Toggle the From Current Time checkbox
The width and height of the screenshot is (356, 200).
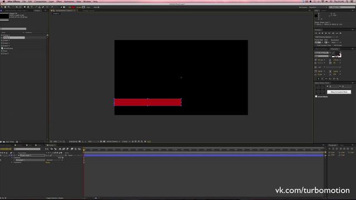point(315,45)
